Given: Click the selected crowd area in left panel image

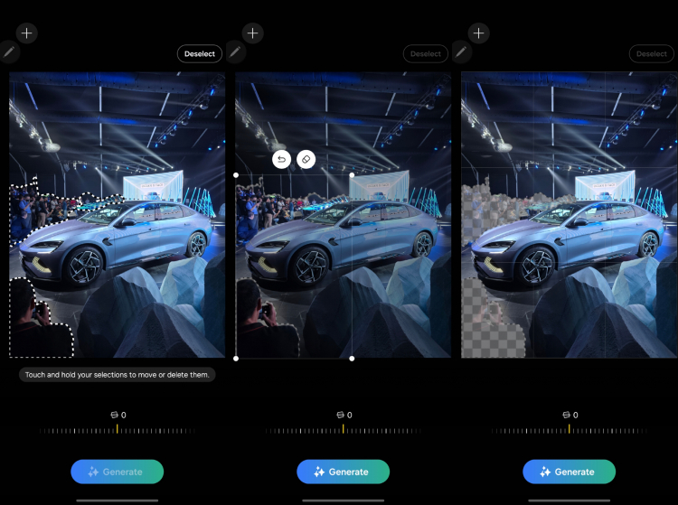Looking at the screenshot, I should click(x=39, y=210).
